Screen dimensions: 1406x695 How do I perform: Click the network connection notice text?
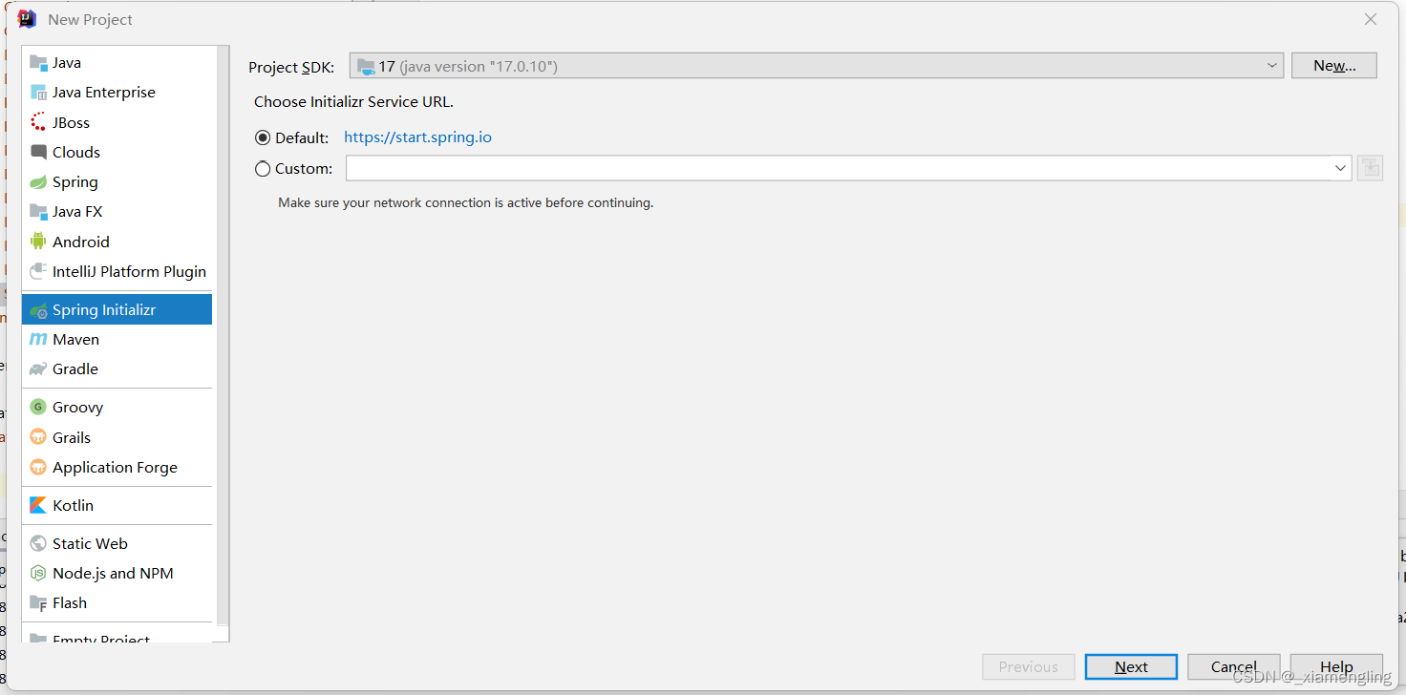coord(466,203)
